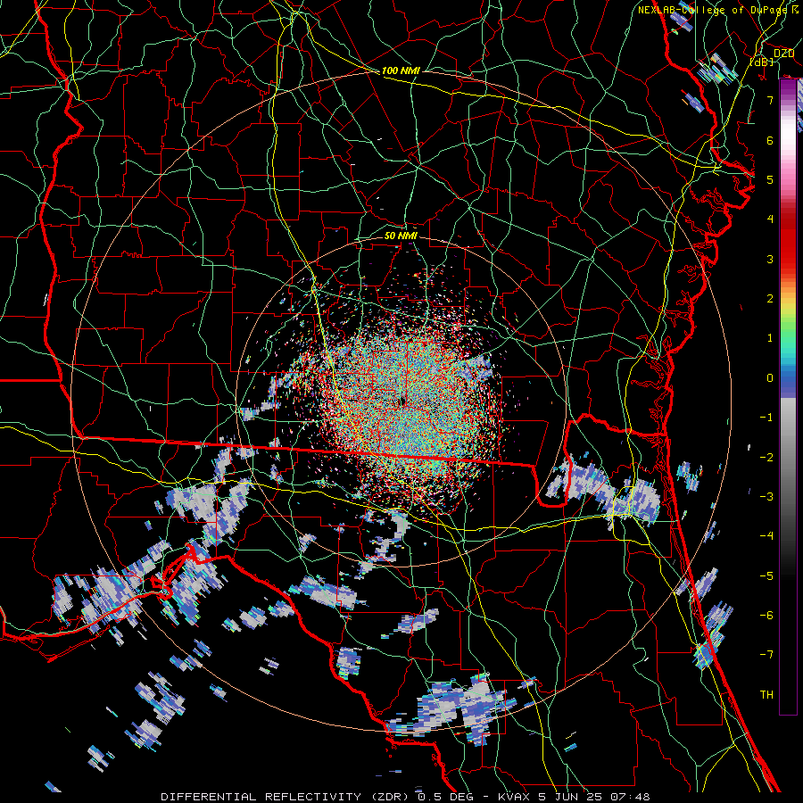
Task: Click the "0" value on color scale
Action: (x=770, y=377)
